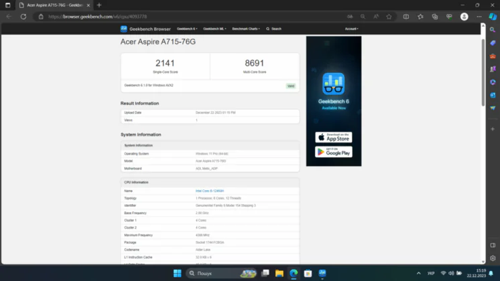Screen dimensions: 500x281
Task: Open the notification bell in system tray
Action: [491, 273]
